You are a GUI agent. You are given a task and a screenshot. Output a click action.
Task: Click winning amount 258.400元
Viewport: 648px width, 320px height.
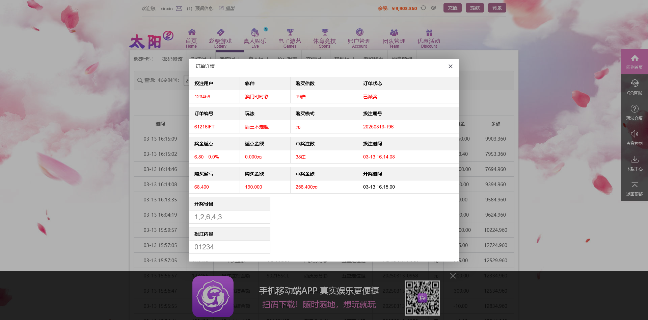(306, 187)
